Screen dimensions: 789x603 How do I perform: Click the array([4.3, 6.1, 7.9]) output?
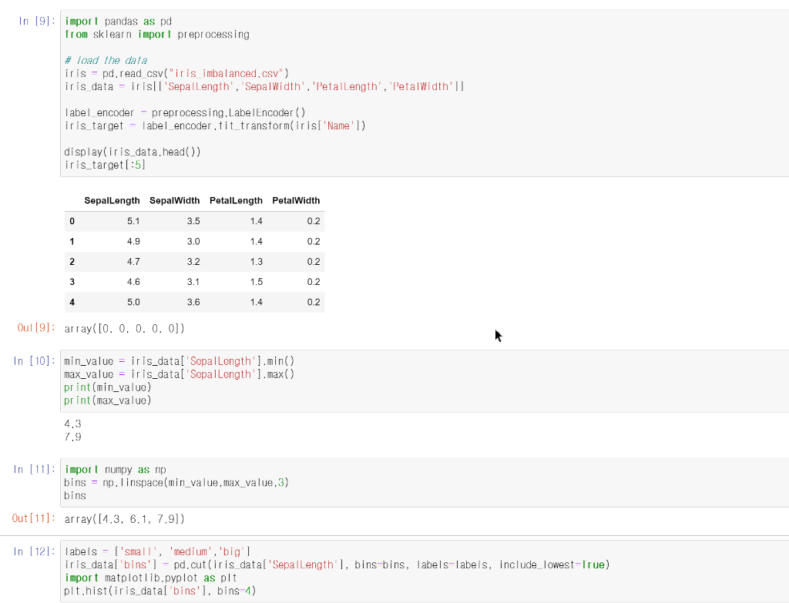click(124, 519)
